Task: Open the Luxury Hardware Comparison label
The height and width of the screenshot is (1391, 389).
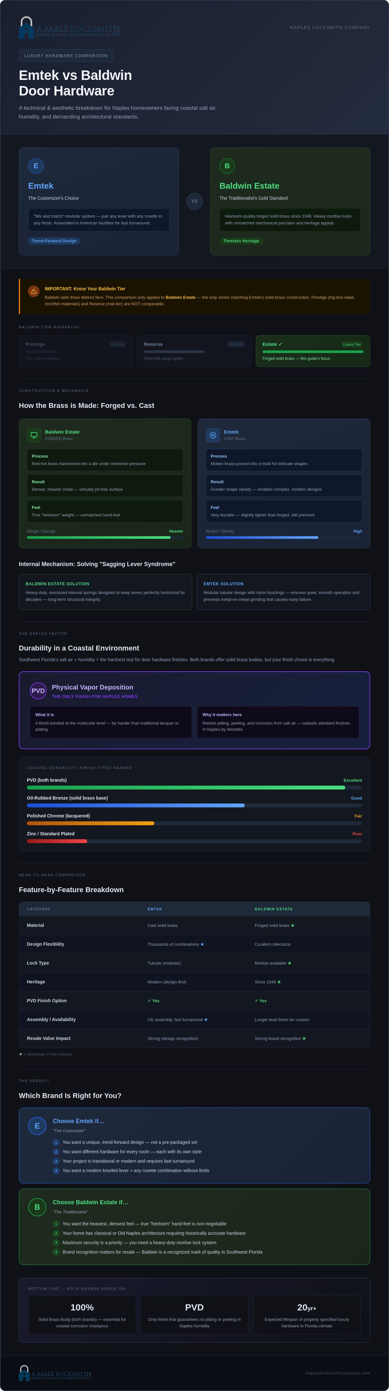Action: 66,56
